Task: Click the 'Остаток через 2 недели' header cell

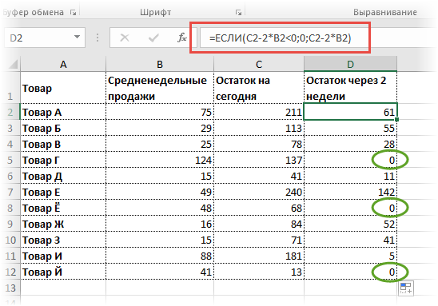Action: tap(350, 88)
